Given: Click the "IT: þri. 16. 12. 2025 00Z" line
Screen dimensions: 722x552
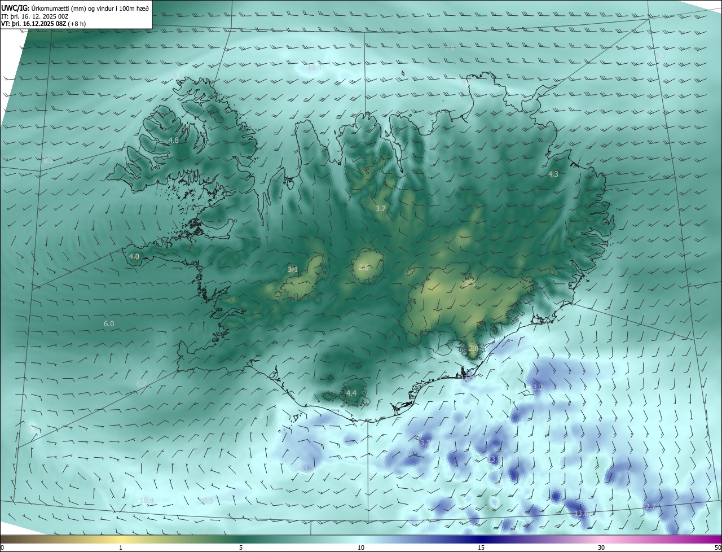Looking at the screenshot, I should (x=36, y=16).
